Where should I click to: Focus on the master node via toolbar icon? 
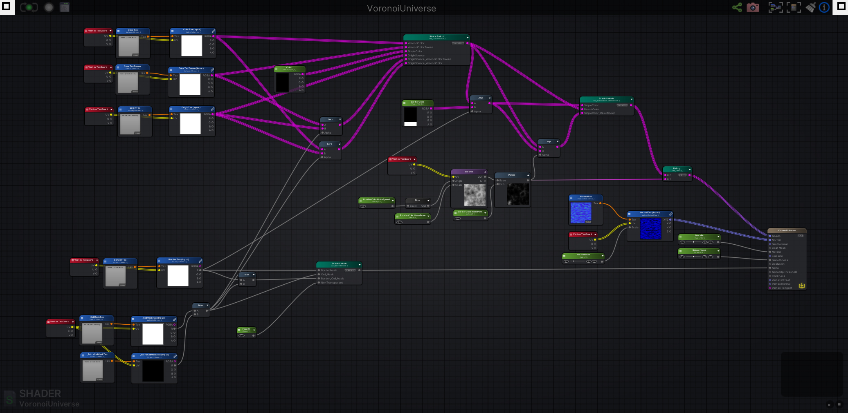pos(794,7)
